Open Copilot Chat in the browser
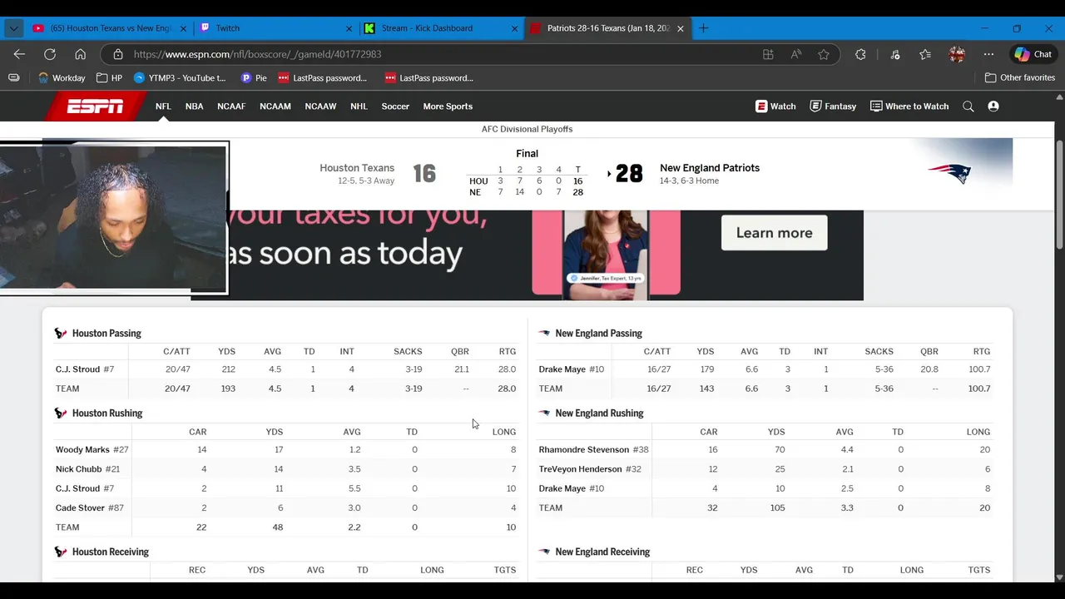The width and height of the screenshot is (1065, 599). pyautogui.click(x=1033, y=54)
